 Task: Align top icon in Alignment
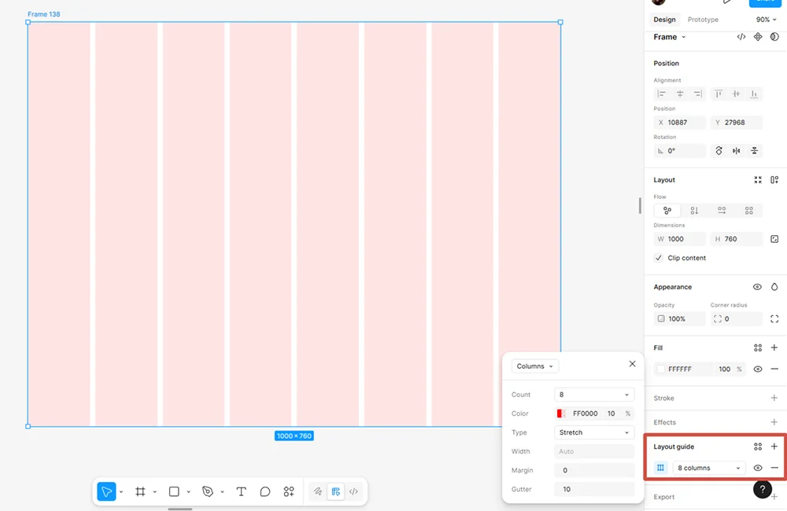pos(719,94)
